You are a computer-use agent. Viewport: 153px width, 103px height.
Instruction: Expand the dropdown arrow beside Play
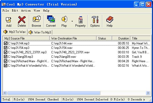coord(72,21)
